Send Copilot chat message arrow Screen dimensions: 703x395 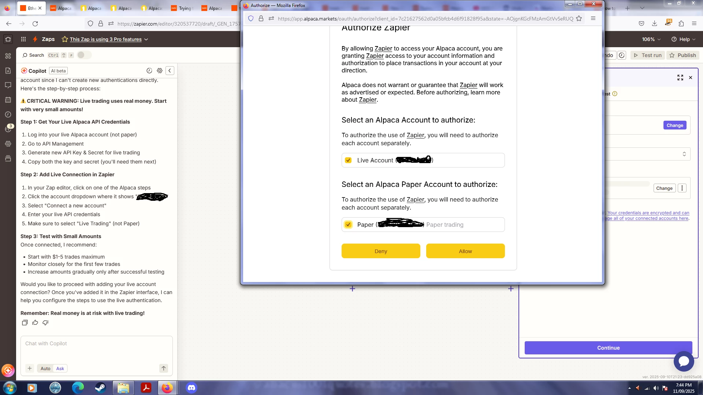tap(164, 368)
